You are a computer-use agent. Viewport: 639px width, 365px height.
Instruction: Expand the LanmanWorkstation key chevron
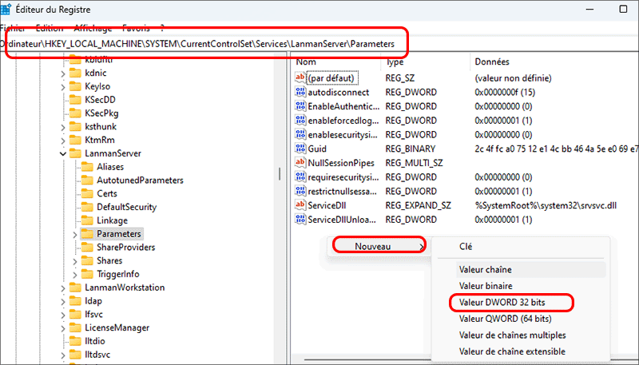(64, 288)
